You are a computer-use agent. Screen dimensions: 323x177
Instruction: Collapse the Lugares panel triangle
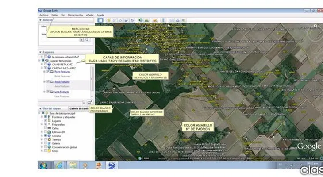40,52
